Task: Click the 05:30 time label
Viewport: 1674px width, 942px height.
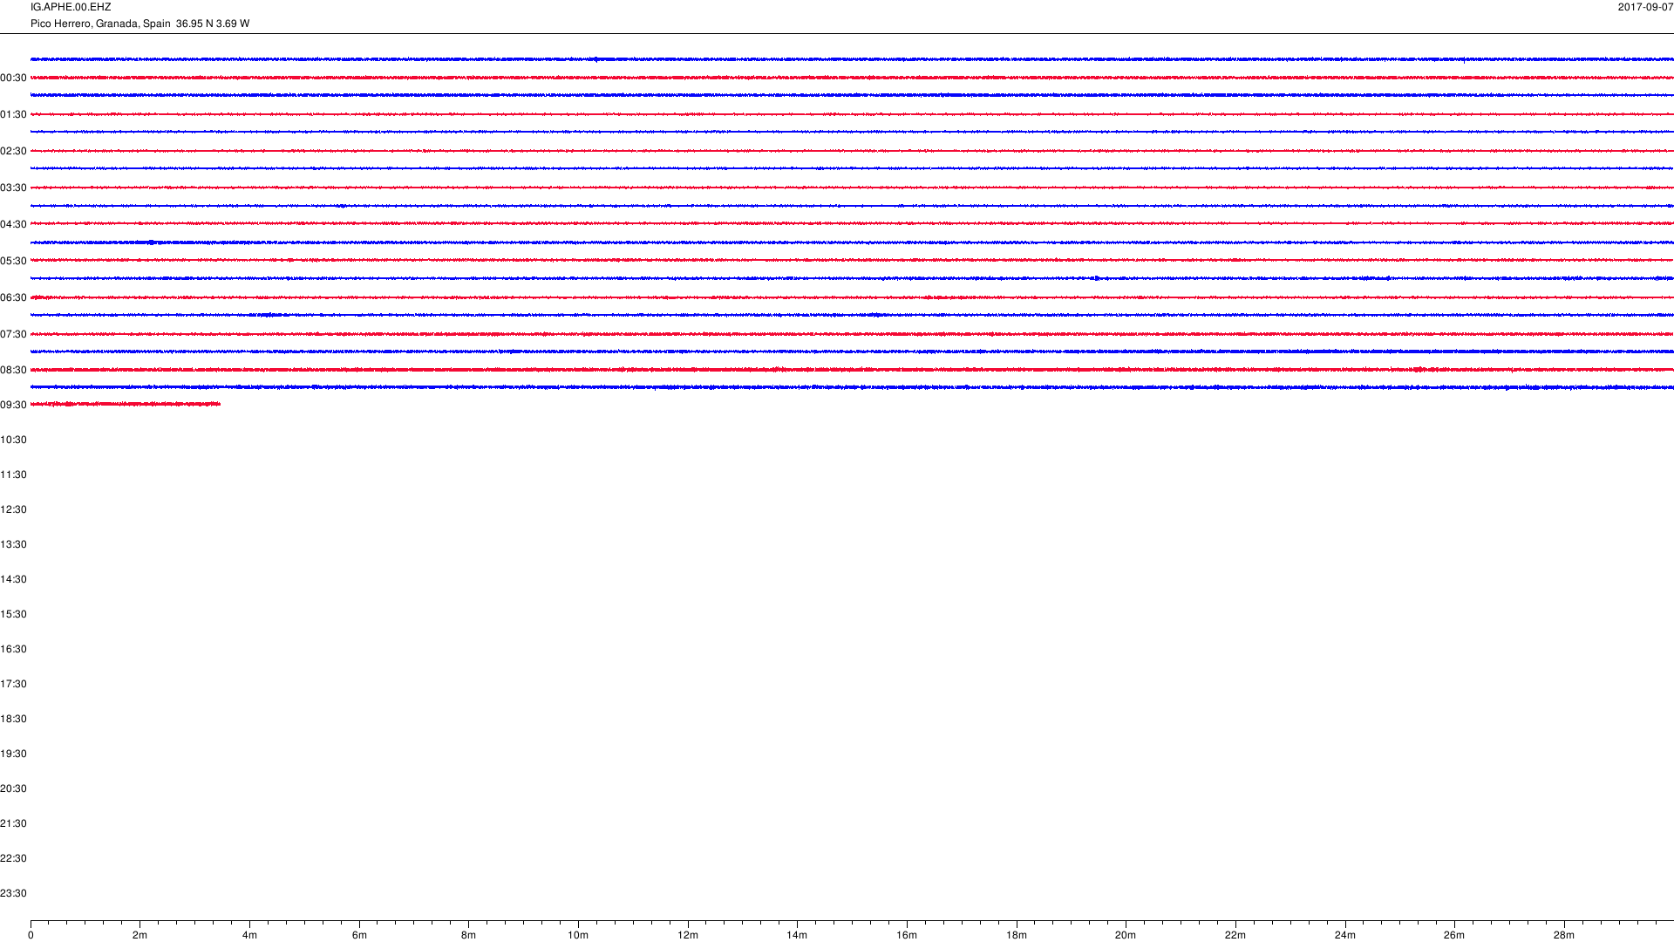Action: click(x=13, y=262)
